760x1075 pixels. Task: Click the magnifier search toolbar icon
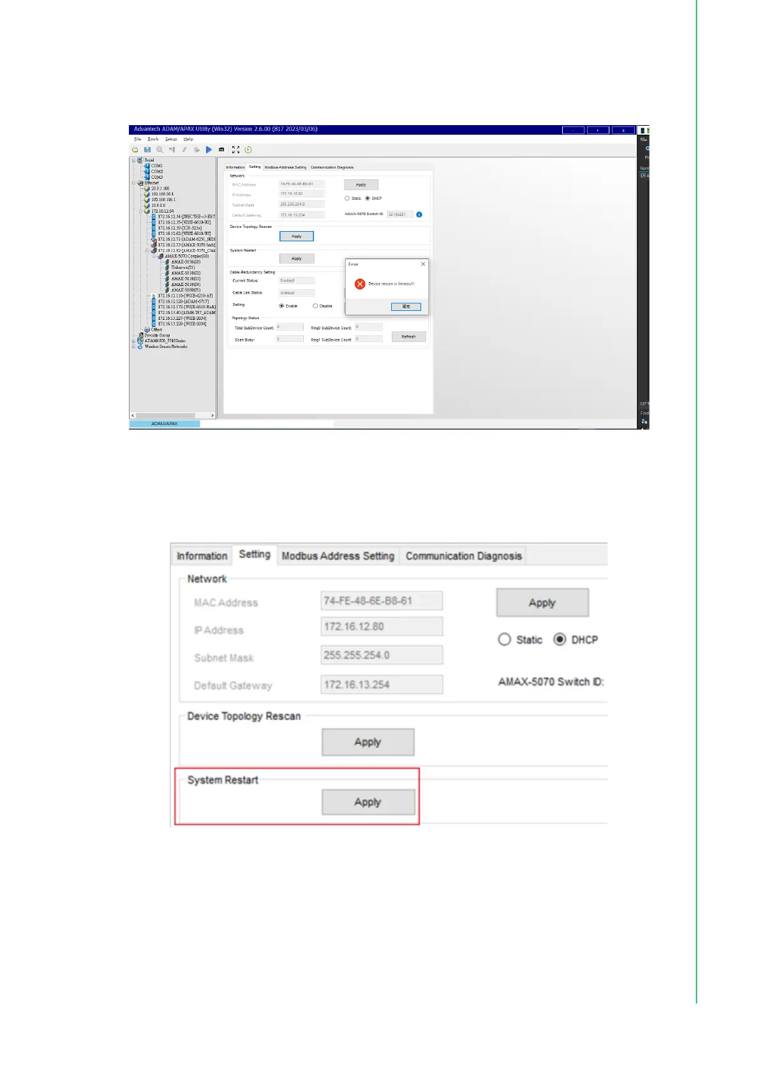(160, 150)
